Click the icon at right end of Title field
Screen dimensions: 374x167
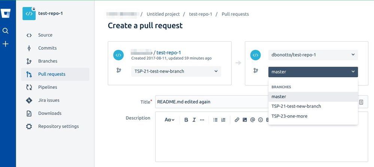tap(361, 102)
